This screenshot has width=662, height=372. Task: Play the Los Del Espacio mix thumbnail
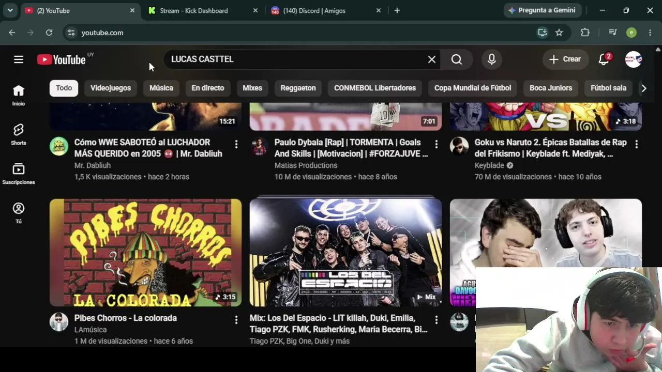[x=345, y=253]
